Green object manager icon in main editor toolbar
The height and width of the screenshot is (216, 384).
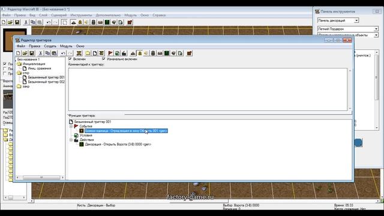(x=107, y=22)
